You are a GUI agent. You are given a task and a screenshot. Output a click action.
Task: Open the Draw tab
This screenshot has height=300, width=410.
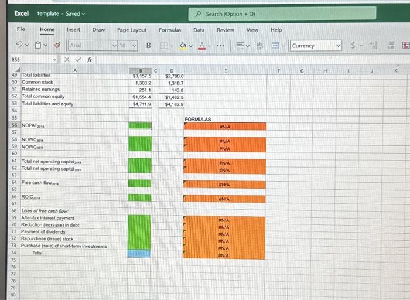click(98, 30)
